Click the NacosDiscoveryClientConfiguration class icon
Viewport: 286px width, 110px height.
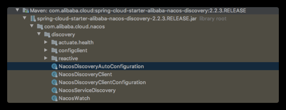pos(54,82)
